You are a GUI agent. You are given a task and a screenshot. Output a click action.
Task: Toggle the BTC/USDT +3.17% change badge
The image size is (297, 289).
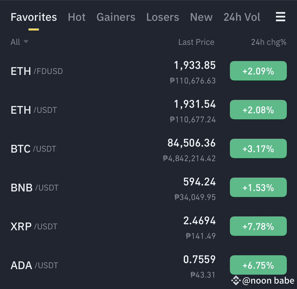(x=258, y=148)
